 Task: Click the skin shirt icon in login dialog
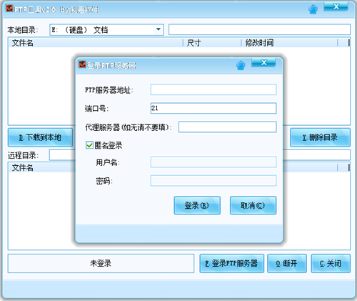[241, 65]
